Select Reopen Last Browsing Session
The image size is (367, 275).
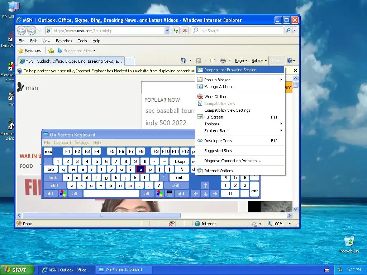[x=240, y=70]
